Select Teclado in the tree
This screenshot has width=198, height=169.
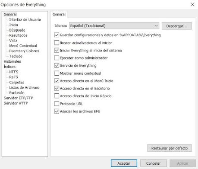click(16, 56)
